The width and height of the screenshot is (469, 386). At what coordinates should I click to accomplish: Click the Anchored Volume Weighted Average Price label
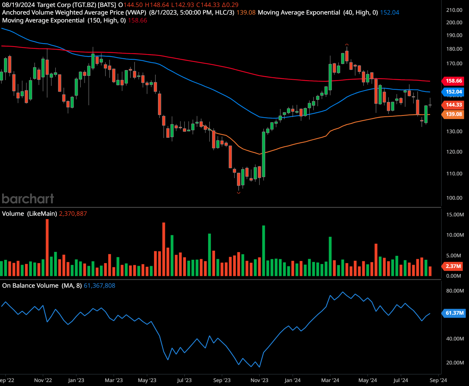[74, 12]
